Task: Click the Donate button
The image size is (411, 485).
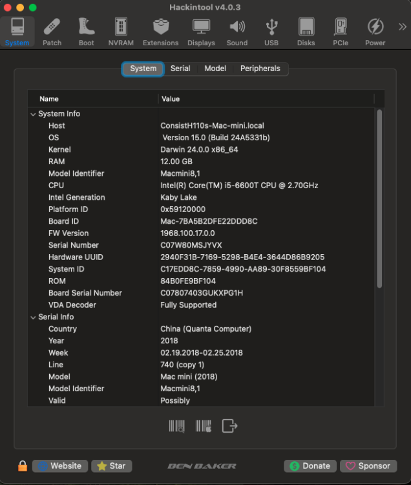Action: click(310, 466)
